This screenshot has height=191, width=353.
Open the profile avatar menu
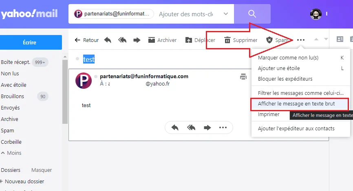pos(315,14)
